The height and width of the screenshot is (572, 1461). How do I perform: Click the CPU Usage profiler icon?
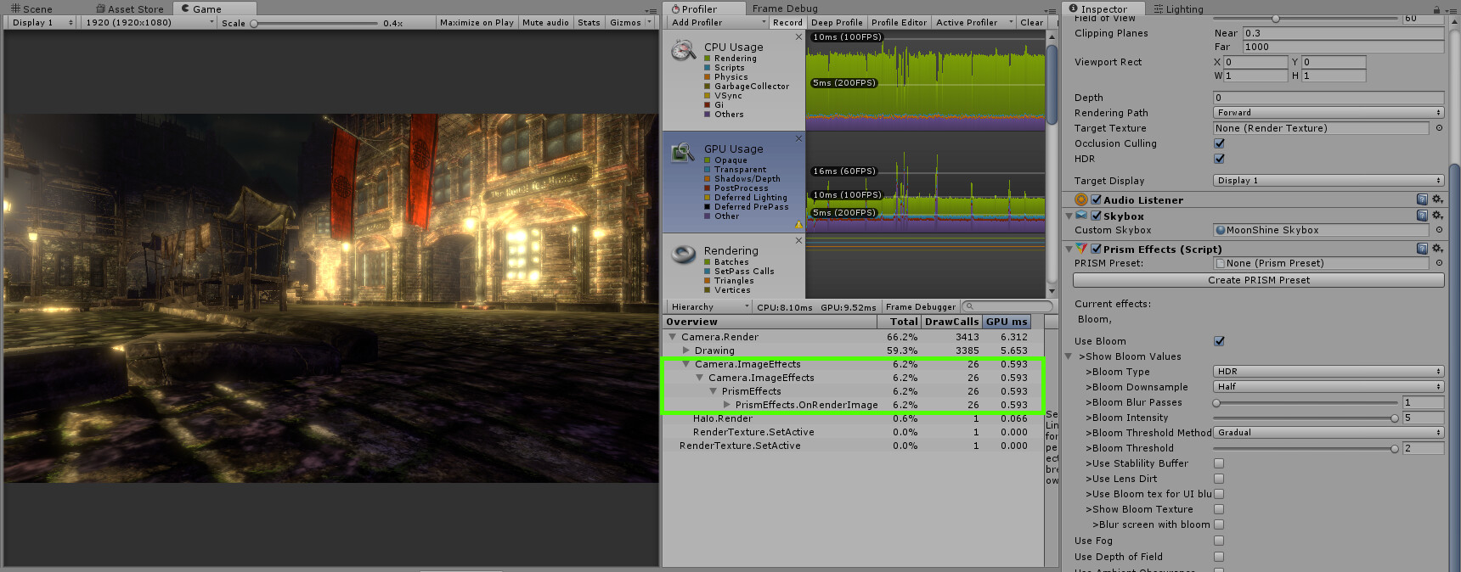683,50
